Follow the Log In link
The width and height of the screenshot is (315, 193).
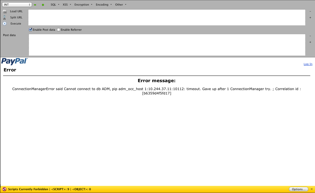pos(308,64)
